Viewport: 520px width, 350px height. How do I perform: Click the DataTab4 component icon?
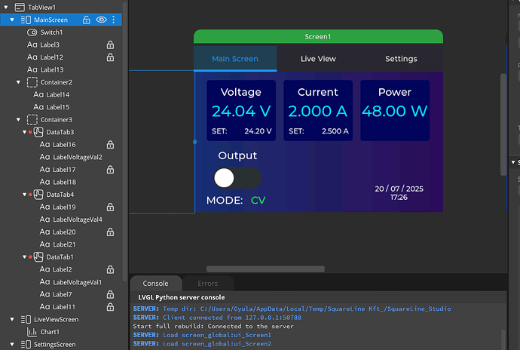click(38, 195)
